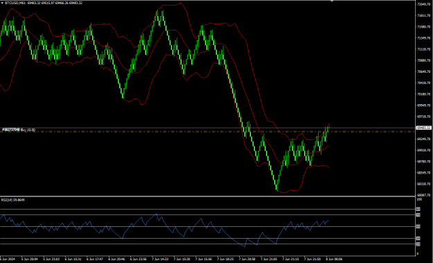
Task: Click the BTCUSD symbol title text
Action: coord(15,3)
